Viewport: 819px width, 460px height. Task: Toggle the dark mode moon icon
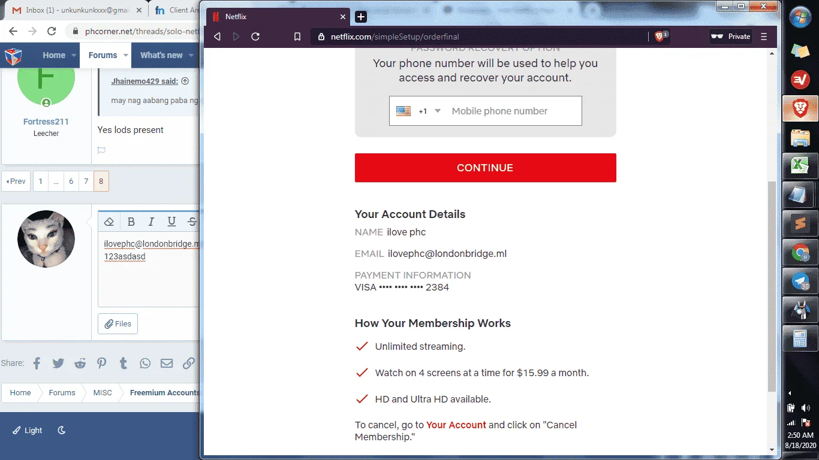tap(61, 430)
